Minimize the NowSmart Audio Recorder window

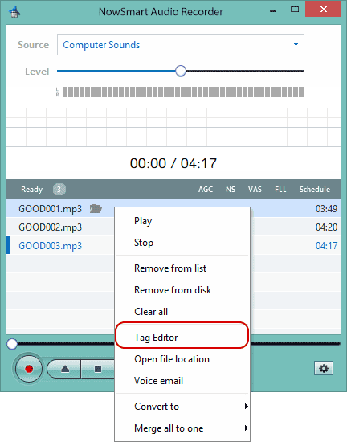coord(273,11)
